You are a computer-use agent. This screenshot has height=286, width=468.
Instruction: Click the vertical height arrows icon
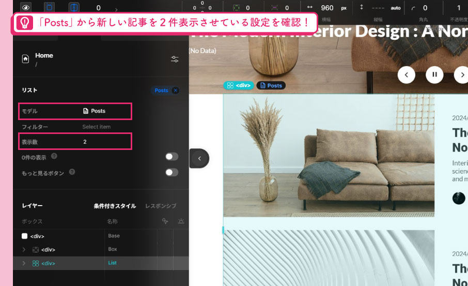pyautogui.click(x=362, y=7)
